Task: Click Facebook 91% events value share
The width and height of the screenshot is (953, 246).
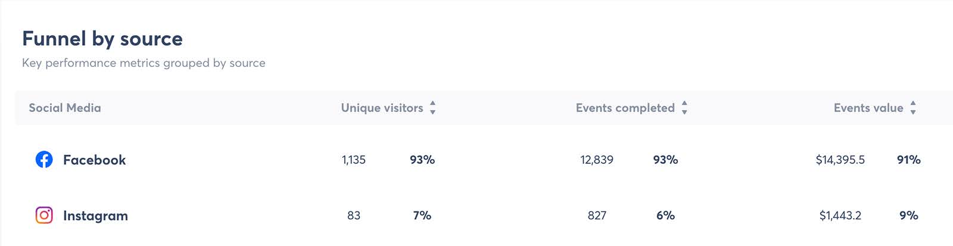Action: coord(909,160)
